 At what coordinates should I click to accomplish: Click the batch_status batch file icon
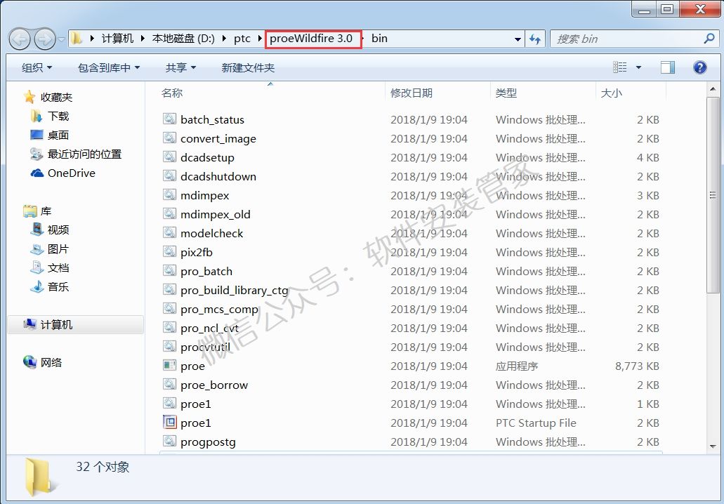coord(169,119)
